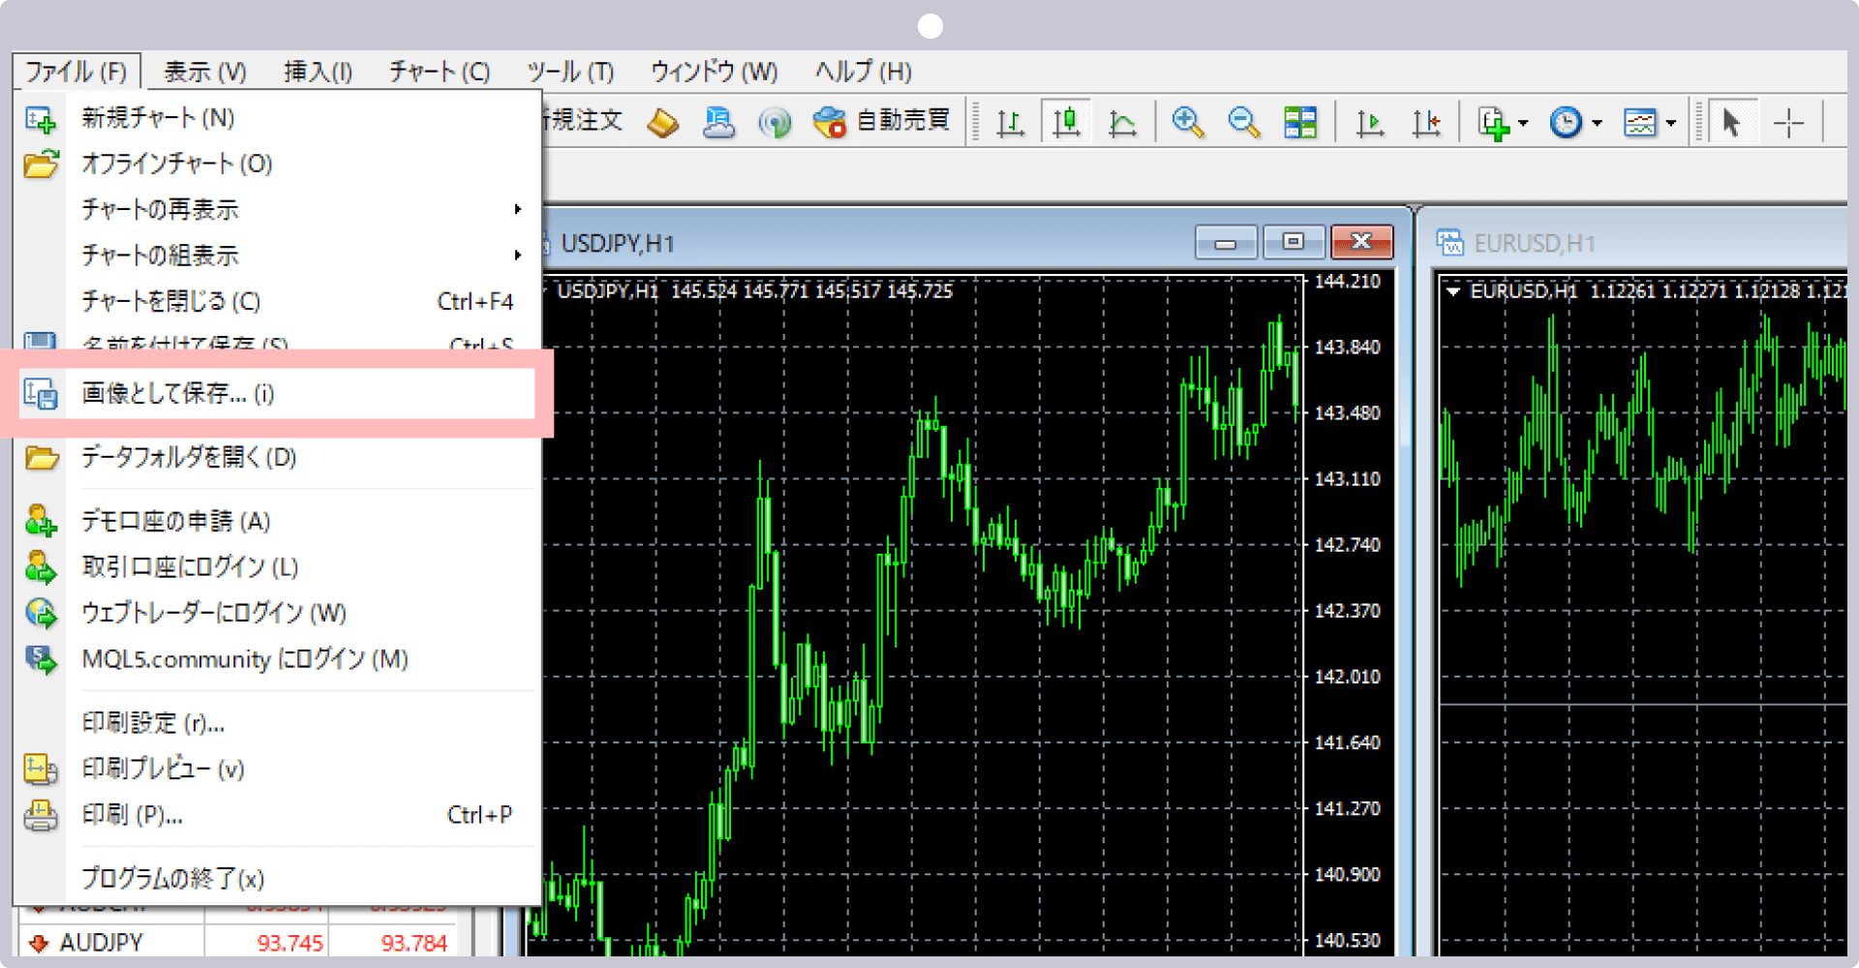Click the tile windows grid icon
The image size is (1859, 968).
pos(1299,123)
